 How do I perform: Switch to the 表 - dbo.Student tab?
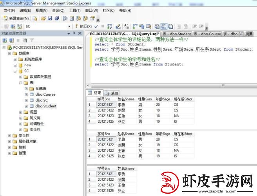177,34
